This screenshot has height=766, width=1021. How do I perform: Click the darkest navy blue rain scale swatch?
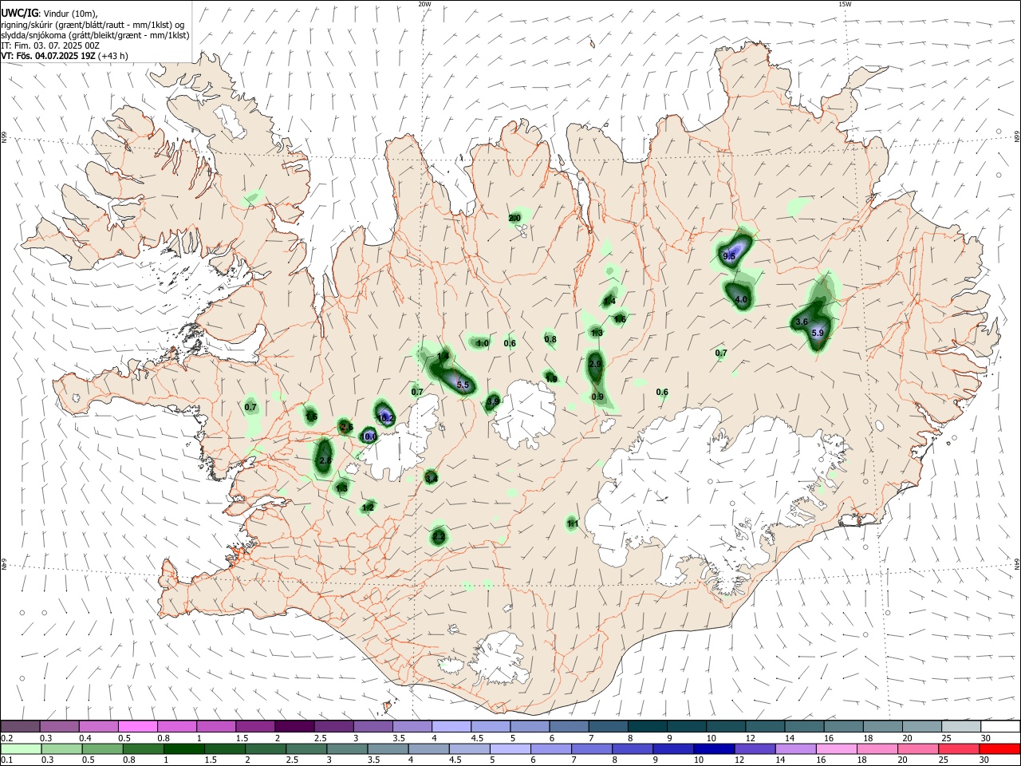click(712, 748)
